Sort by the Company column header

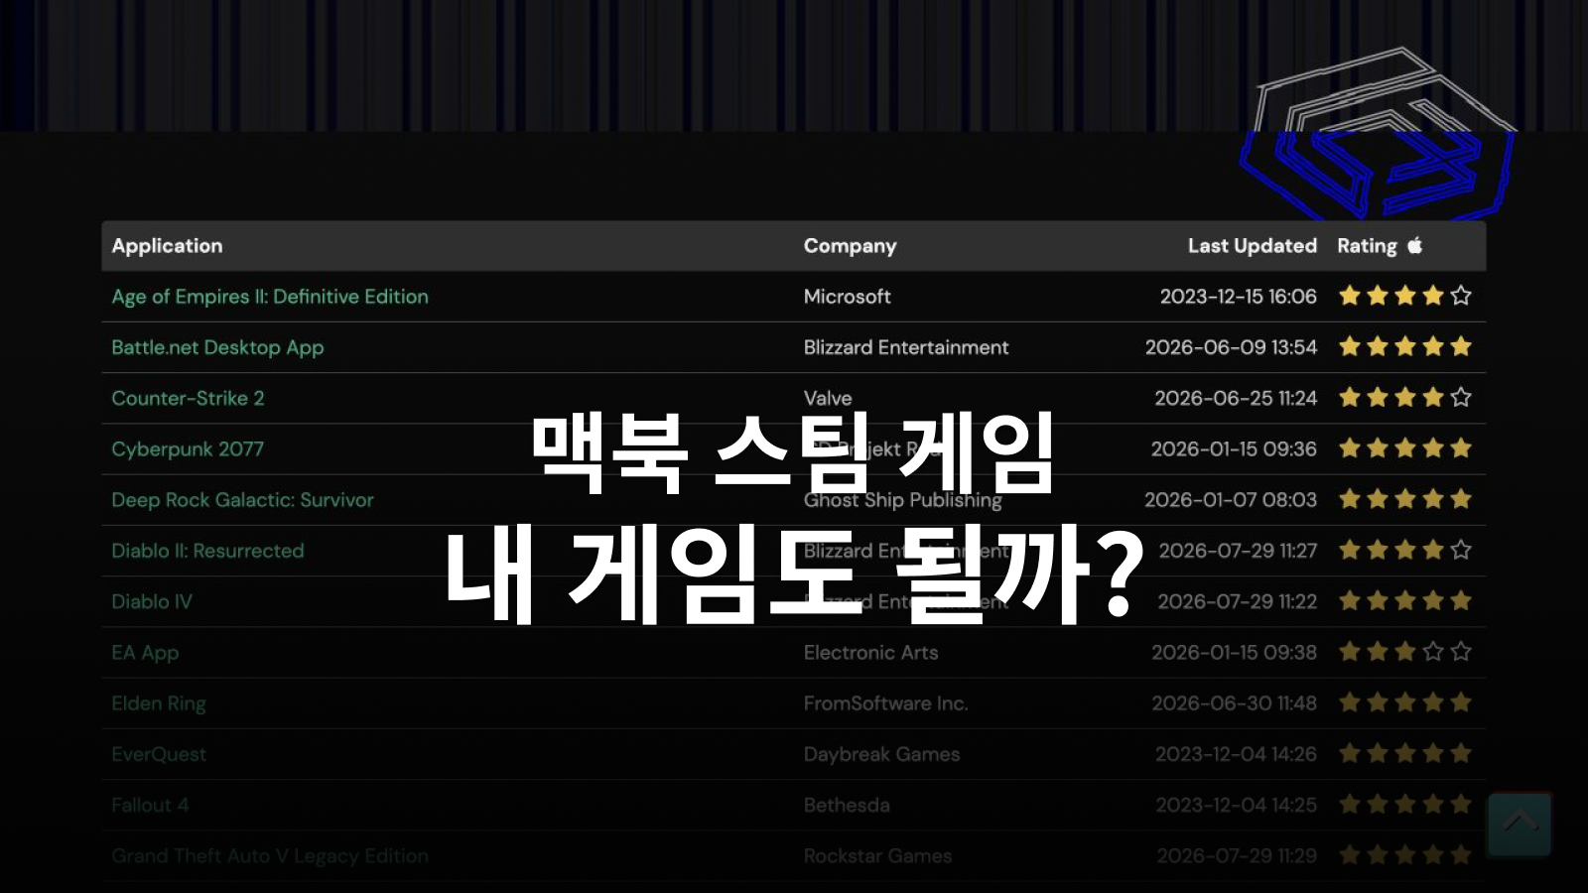click(x=850, y=246)
